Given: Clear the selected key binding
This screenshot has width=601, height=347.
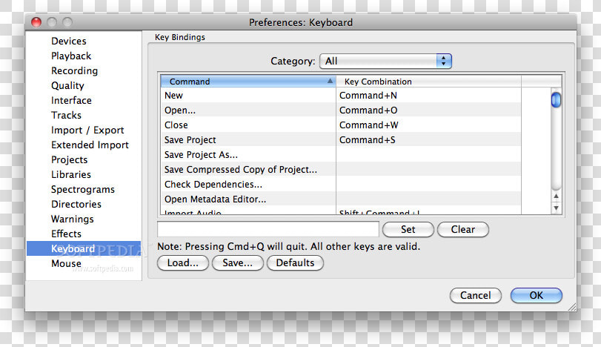Looking at the screenshot, I should coord(463,229).
